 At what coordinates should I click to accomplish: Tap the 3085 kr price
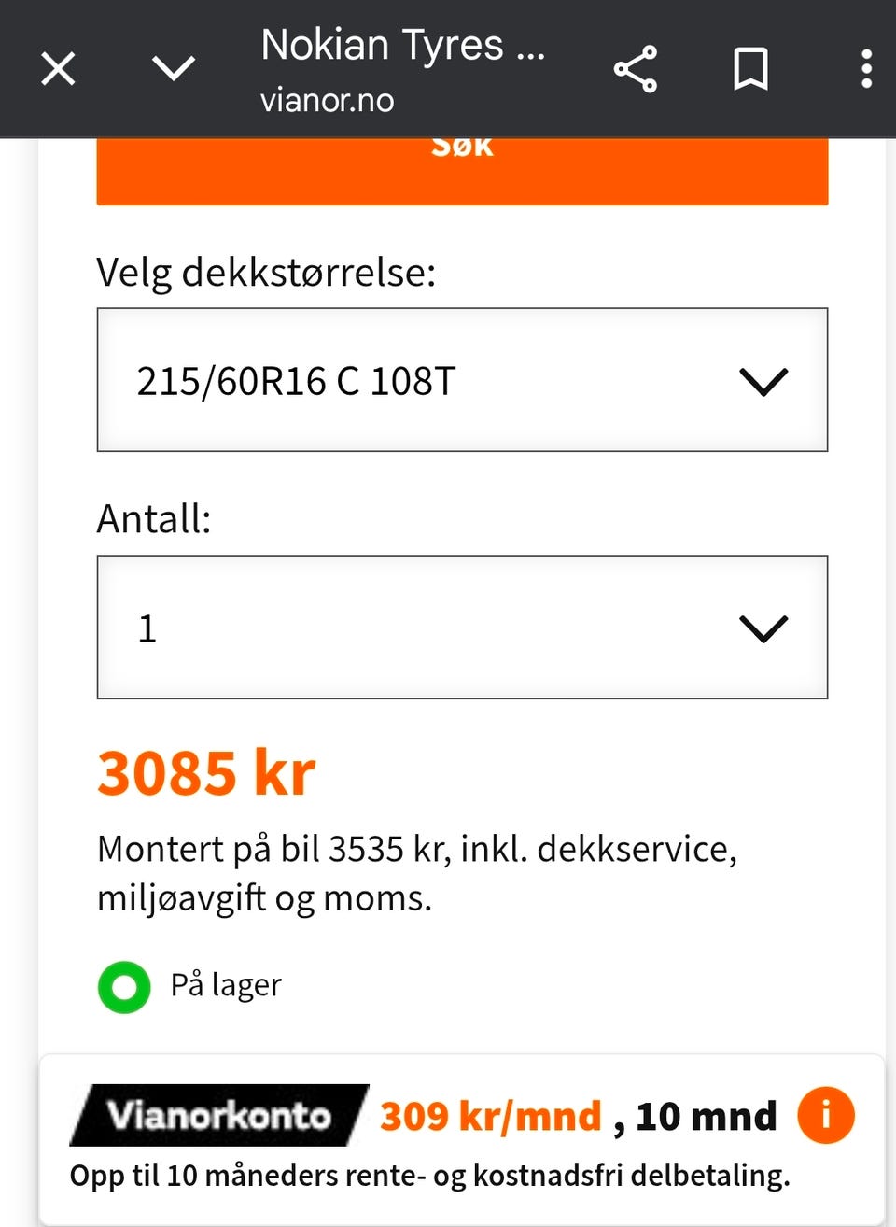pyautogui.click(x=206, y=773)
